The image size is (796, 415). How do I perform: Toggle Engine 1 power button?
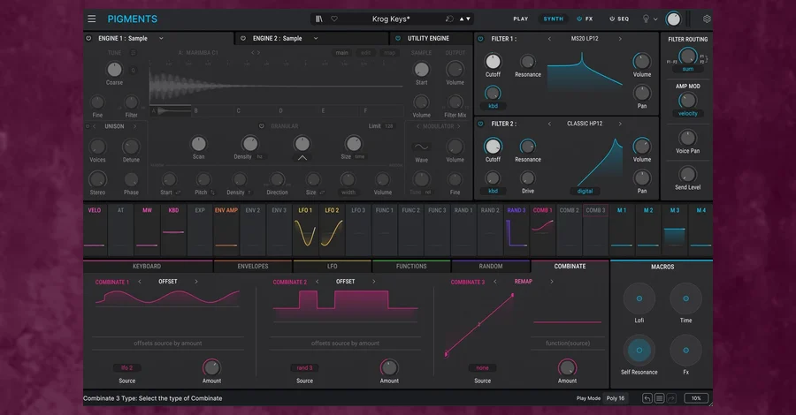coord(88,38)
